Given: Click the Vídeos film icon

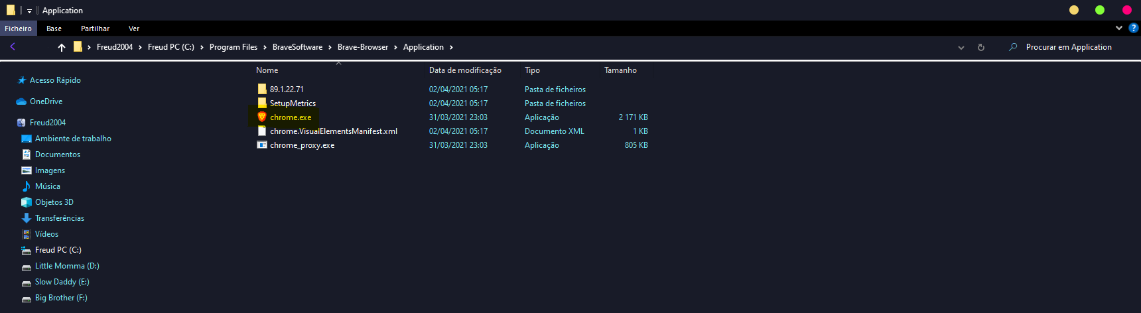Looking at the screenshot, I should pos(27,234).
